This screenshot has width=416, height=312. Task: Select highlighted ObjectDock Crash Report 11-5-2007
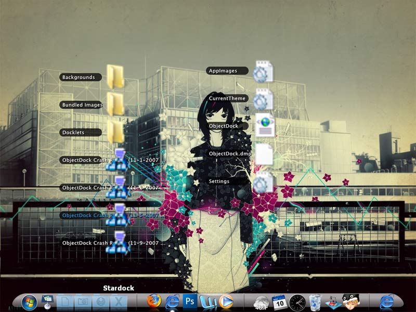(113, 215)
